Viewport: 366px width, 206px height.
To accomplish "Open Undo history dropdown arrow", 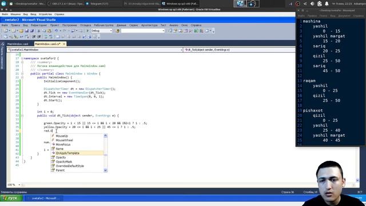I will tap(60, 31).
